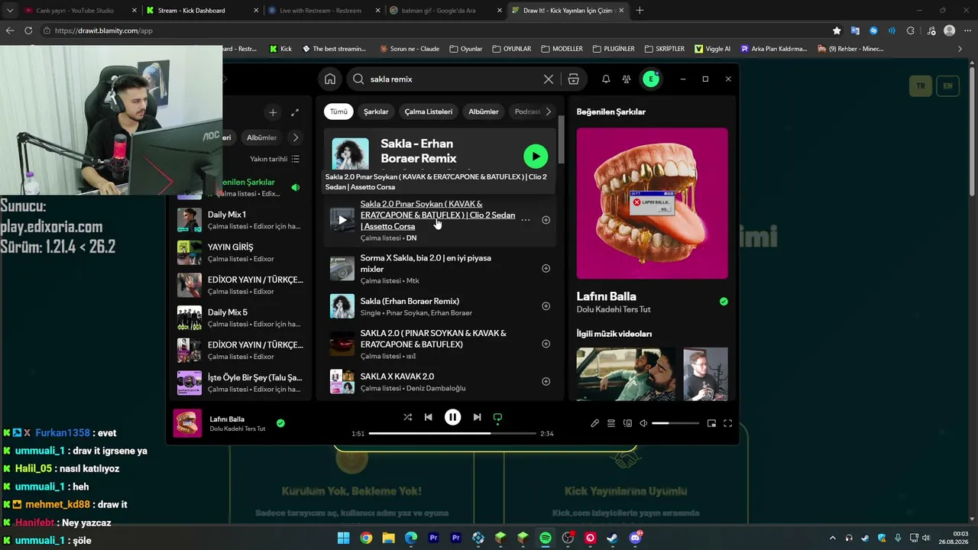Viewport: 978px width, 550px height.
Task: Open the Spotify profile avatar menu
Action: (650, 79)
